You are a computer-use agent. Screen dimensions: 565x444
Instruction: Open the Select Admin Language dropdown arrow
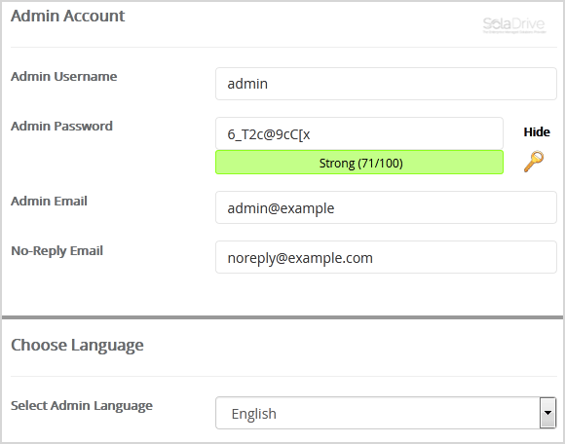(x=547, y=413)
